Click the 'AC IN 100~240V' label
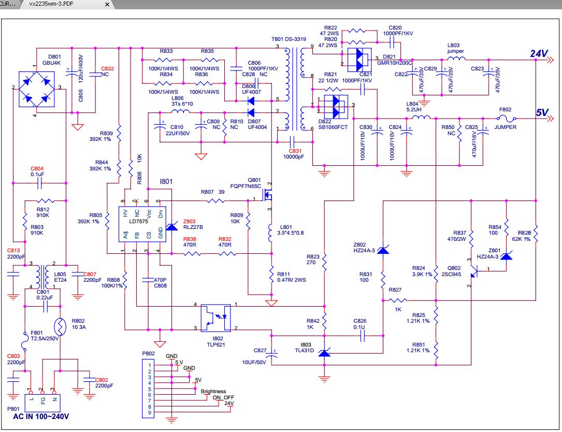 41,416
